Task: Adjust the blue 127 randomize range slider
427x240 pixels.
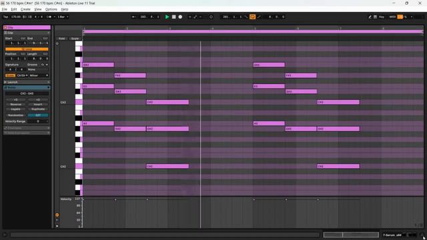Action: [x=38, y=115]
